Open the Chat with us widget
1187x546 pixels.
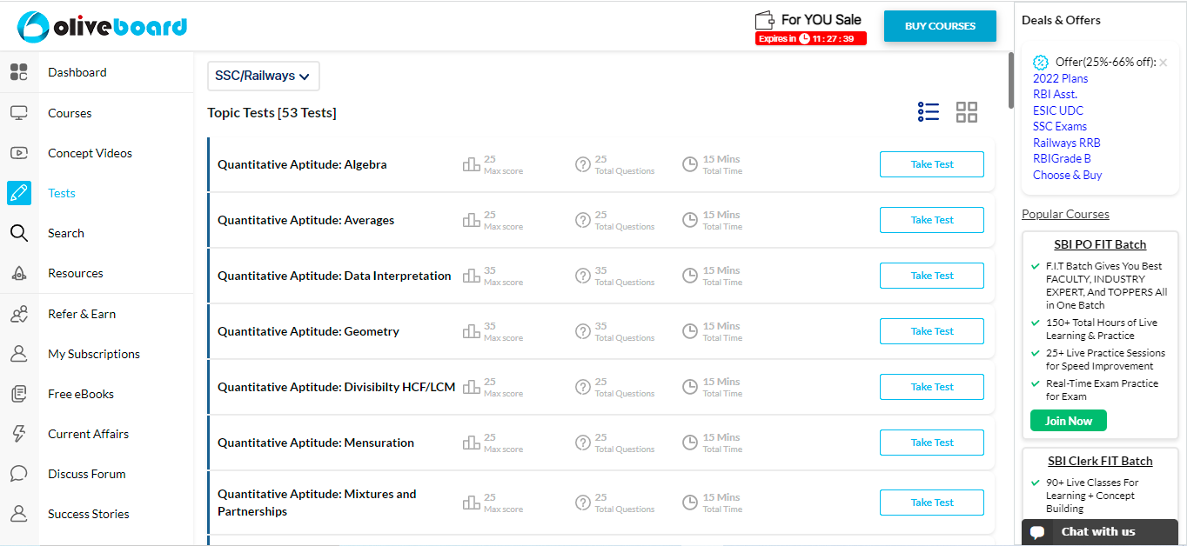(1100, 532)
